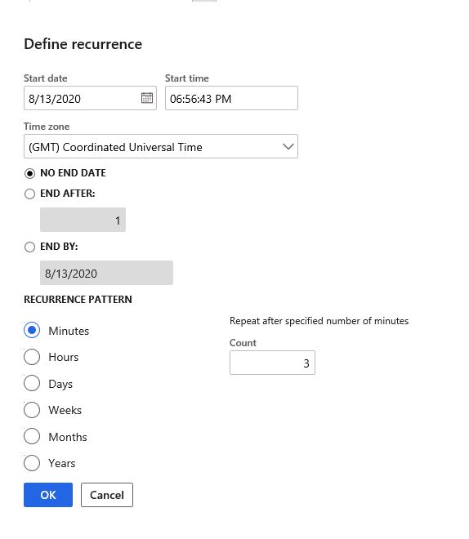The height and width of the screenshot is (539, 469).
Task: Click the Count input field
Action: (x=272, y=363)
